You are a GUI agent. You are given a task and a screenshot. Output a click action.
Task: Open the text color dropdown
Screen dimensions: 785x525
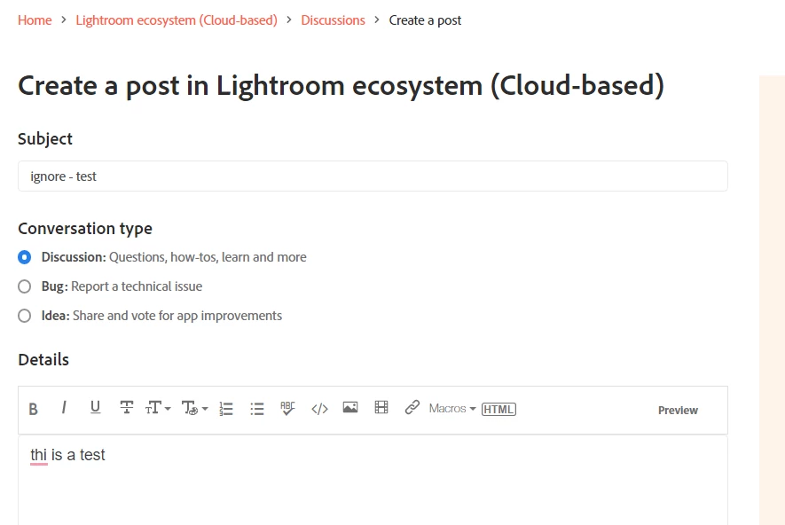(x=194, y=409)
